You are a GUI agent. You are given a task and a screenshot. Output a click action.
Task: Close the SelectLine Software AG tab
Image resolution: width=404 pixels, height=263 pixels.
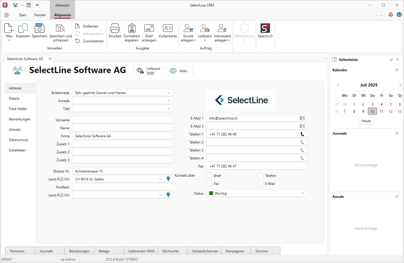pos(50,59)
